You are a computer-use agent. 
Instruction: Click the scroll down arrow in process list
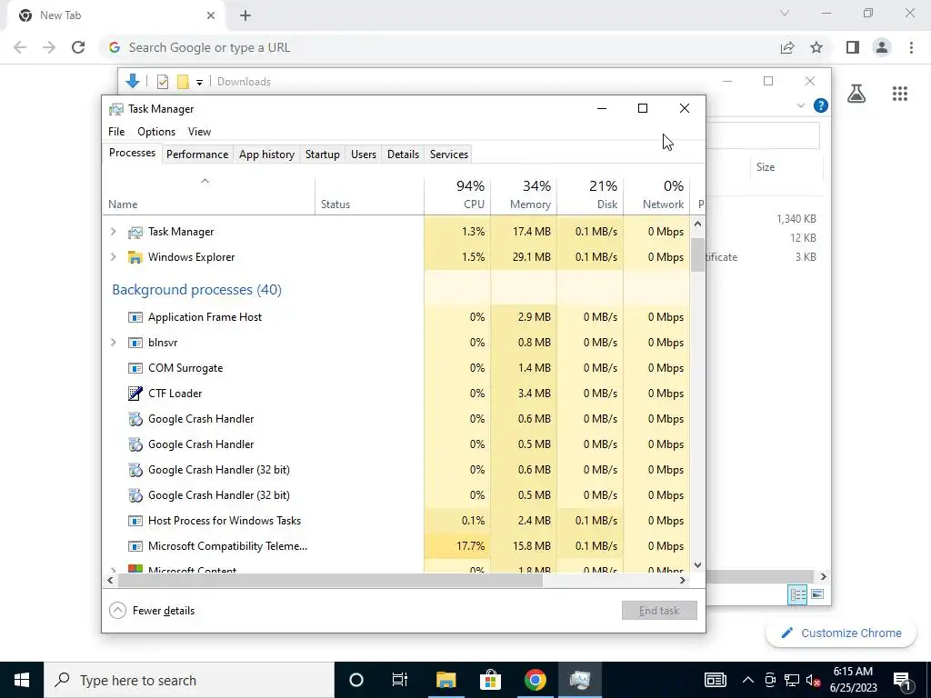[x=697, y=565]
